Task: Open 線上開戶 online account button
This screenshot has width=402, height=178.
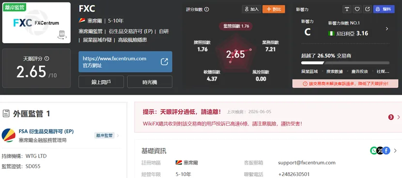Action: 101,82
